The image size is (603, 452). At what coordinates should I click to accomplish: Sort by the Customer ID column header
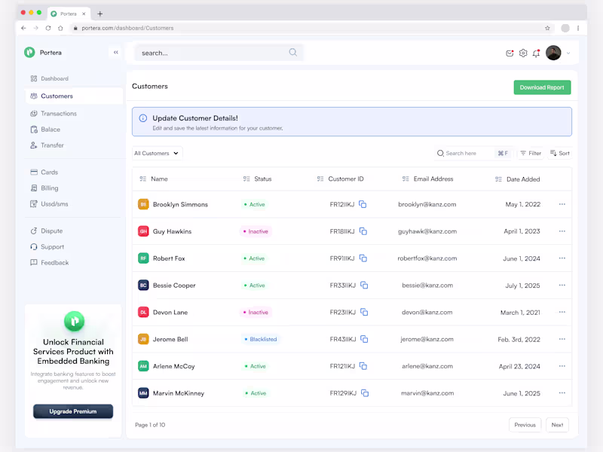pos(340,179)
